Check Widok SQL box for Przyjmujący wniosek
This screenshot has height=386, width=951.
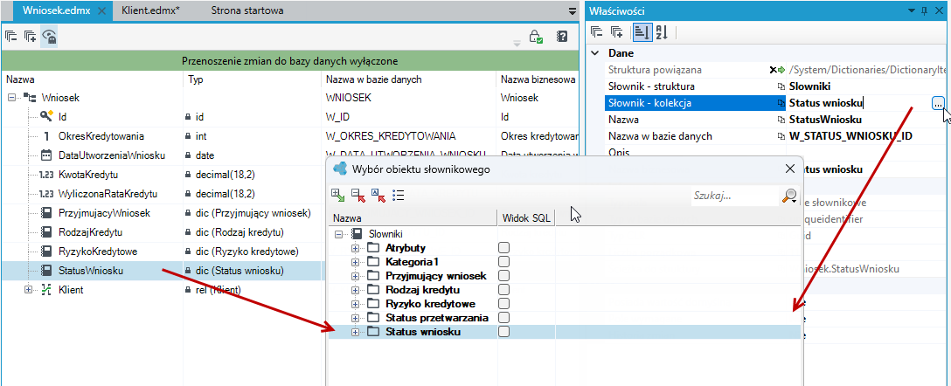[x=504, y=276]
